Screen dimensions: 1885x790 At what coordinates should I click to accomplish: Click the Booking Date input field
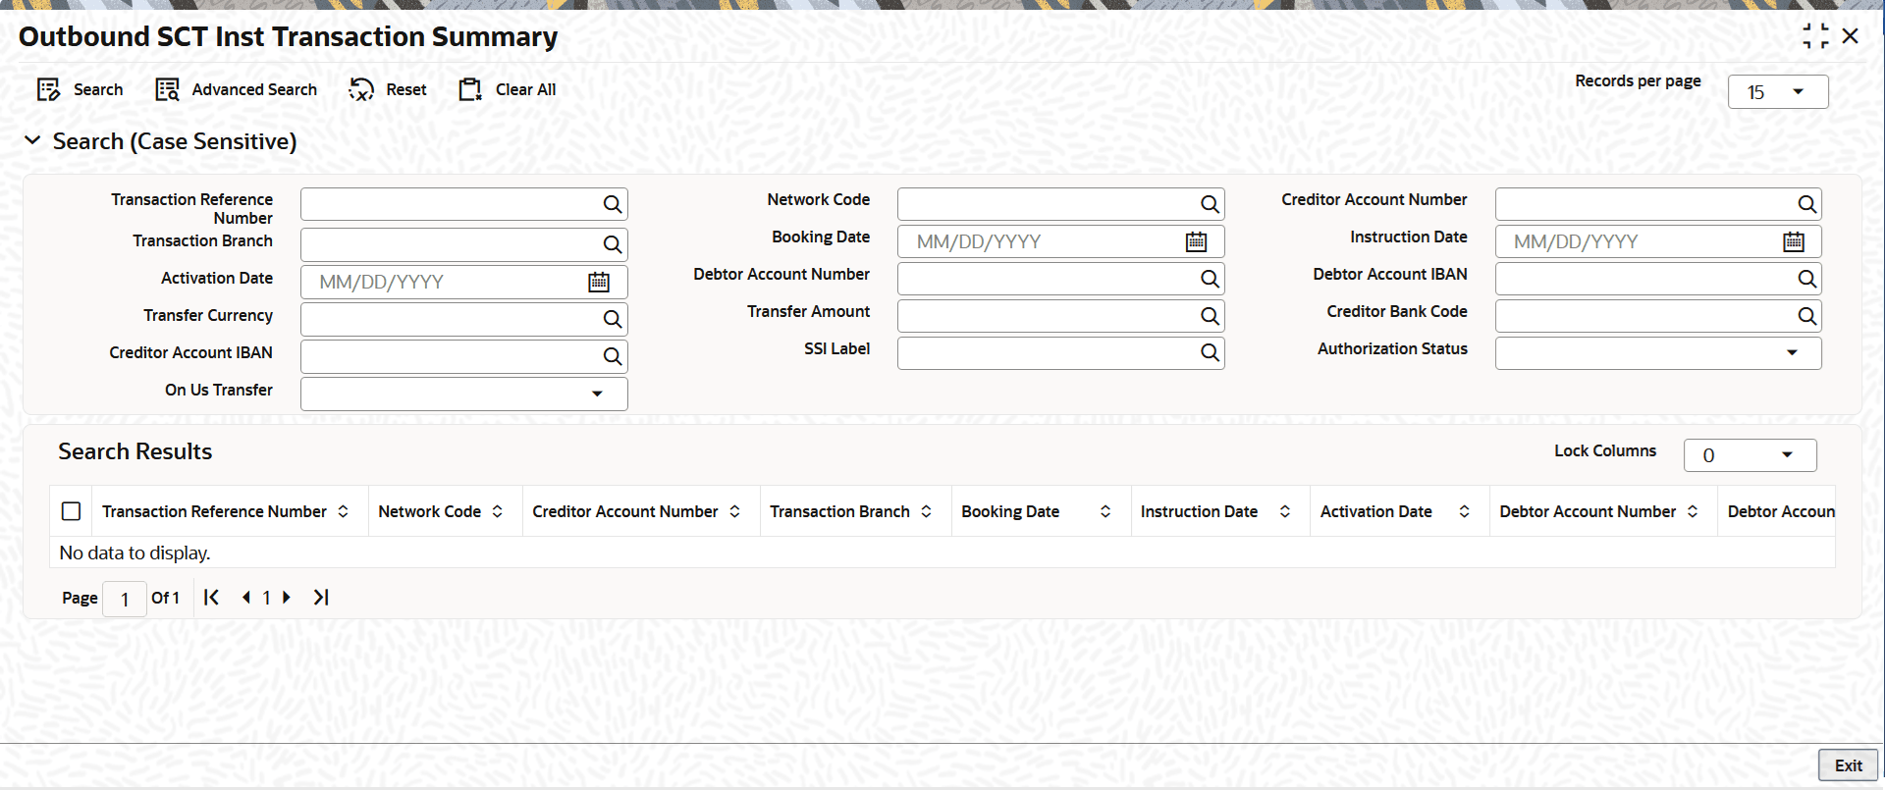[x=1061, y=241]
